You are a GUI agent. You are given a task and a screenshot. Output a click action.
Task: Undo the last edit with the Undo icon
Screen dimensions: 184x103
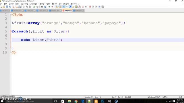(34, 7)
